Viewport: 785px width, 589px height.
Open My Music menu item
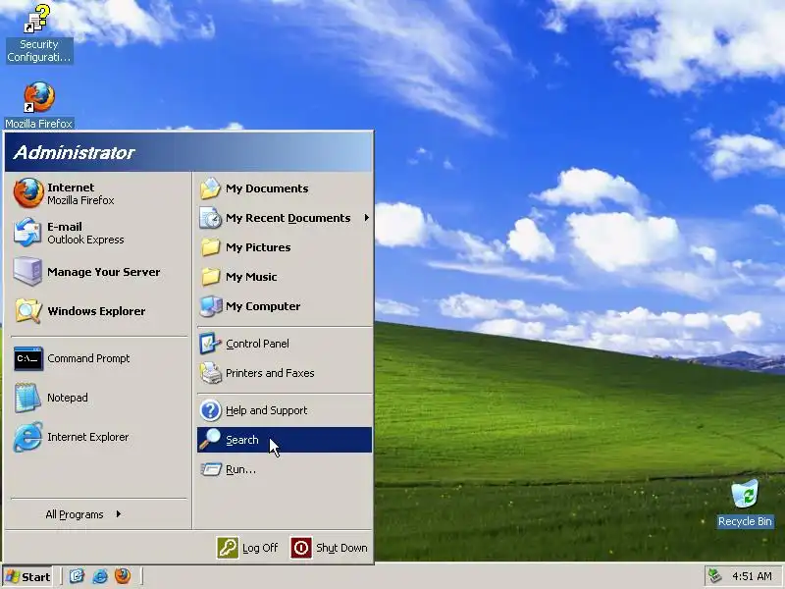click(285, 277)
